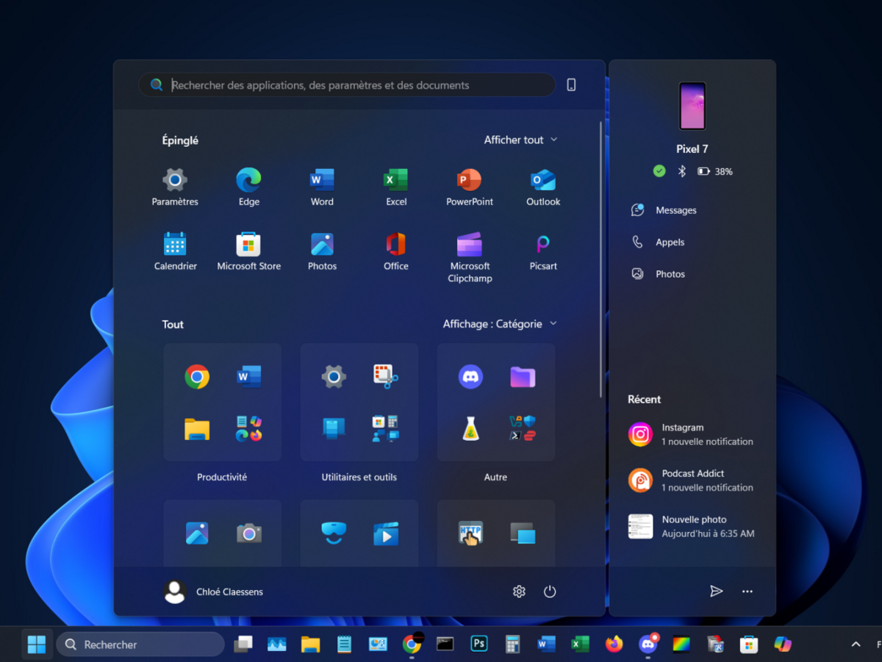Click the taskbar Rechercher search box
Viewport: 882px width, 662px height.
pos(140,644)
